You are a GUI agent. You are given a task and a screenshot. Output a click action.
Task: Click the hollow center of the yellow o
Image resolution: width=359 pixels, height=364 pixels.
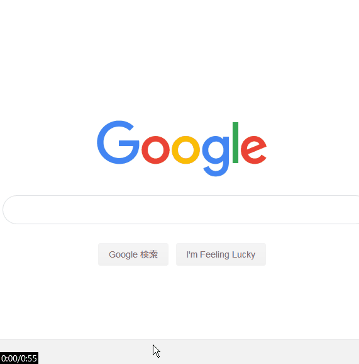pyautogui.click(x=185, y=150)
